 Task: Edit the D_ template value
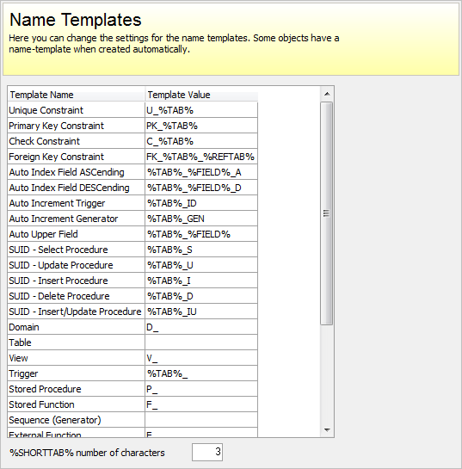tap(201, 327)
